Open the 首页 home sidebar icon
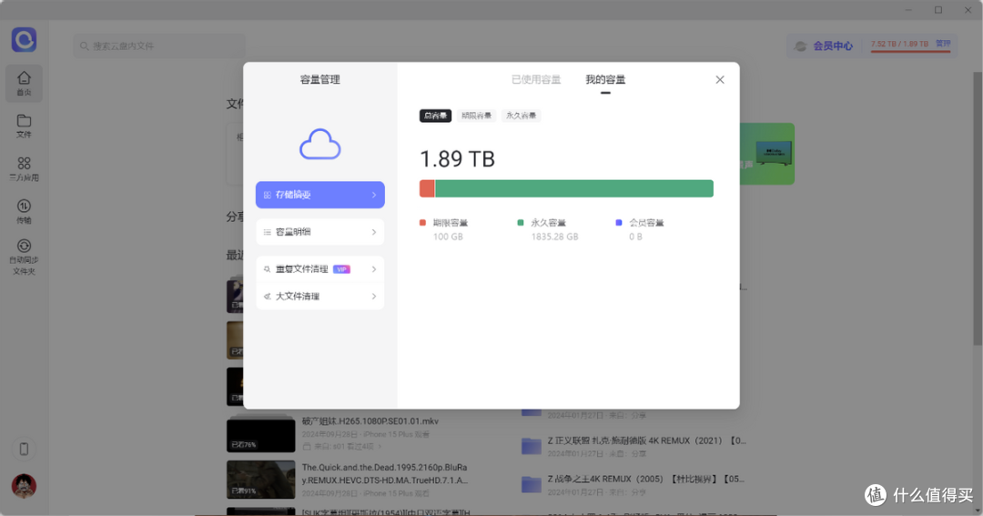Image resolution: width=983 pixels, height=516 pixels. 24,83
